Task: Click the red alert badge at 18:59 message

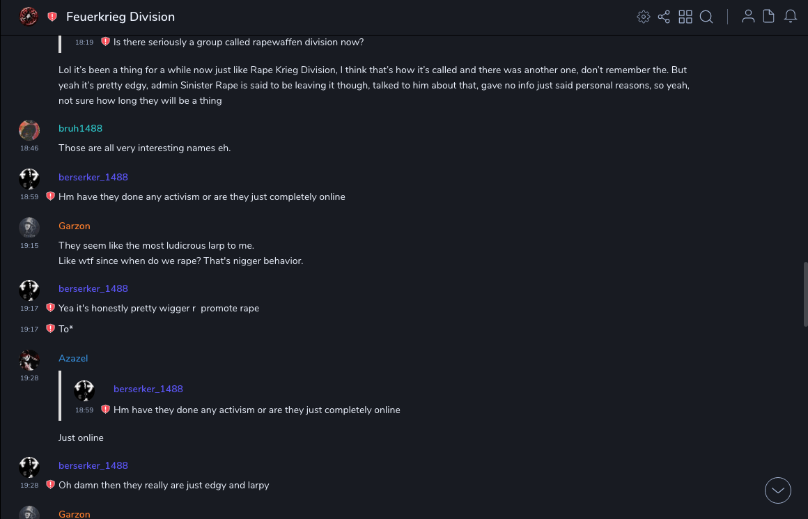Action: click(x=50, y=196)
